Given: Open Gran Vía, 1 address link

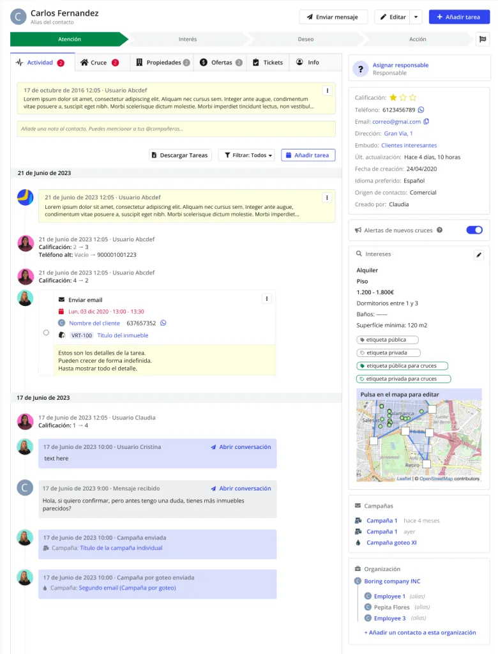Looking at the screenshot, I should tap(398, 133).
